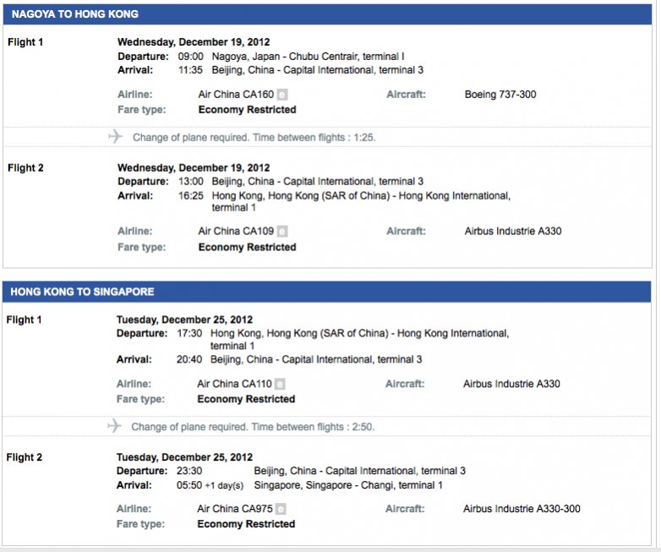Click the airplane icon by the 2:50 layover
This screenshot has height=552, width=661.
114,426
